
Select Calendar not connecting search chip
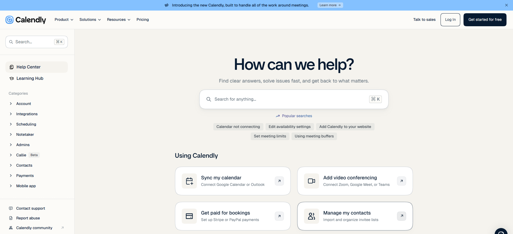pyautogui.click(x=238, y=127)
